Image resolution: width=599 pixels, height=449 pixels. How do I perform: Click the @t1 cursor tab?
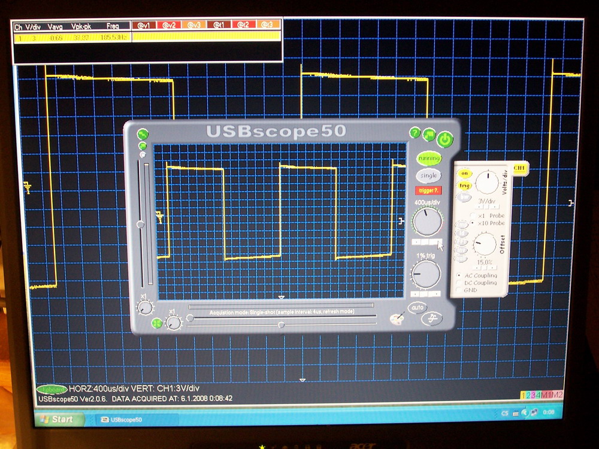coord(219,25)
